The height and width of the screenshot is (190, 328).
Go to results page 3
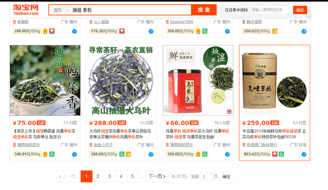tap(109, 176)
